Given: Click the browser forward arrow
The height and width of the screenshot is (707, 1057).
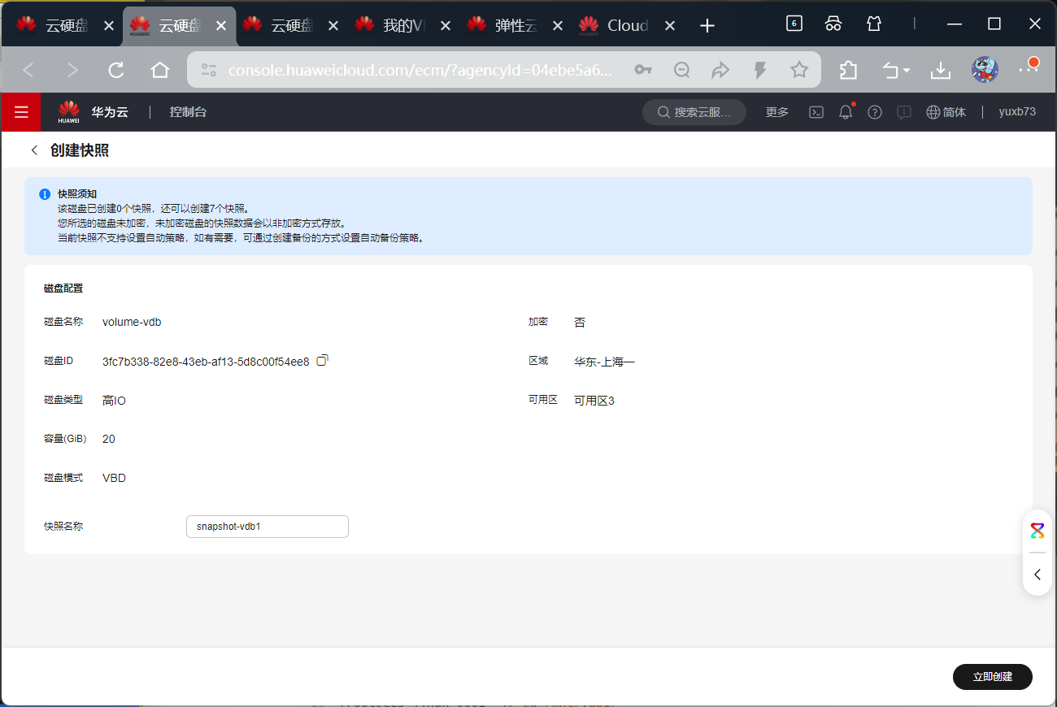Looking at the screenshot, I should [72, 70].
